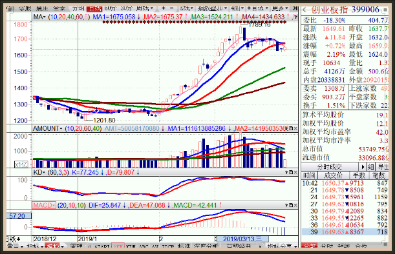Click the 手数 column header
The image size is (395, 254).
[359, 175]
